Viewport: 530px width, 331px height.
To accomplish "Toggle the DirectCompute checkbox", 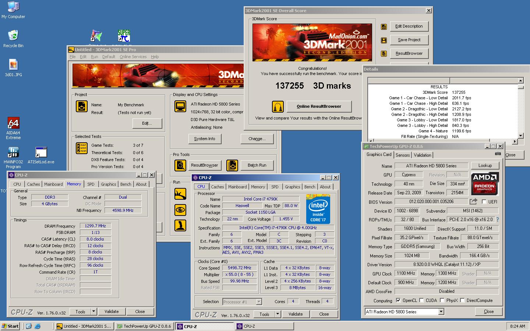I will pyautogui.click(x=462, y=300).
